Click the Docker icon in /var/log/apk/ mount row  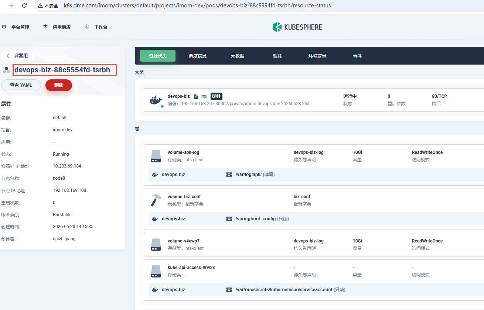(155, 175)
